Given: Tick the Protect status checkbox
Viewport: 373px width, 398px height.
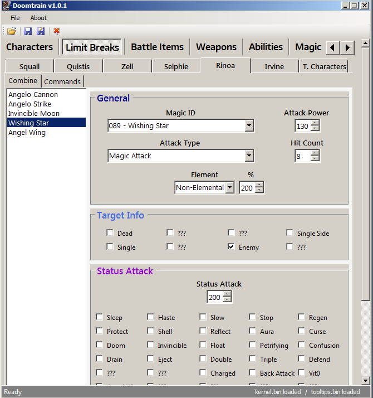Looking at the screenshot, I should [99, 331].
